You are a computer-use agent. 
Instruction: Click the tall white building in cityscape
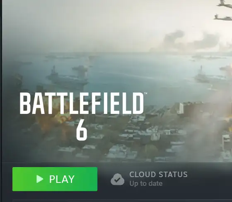(x=181, y=108)
